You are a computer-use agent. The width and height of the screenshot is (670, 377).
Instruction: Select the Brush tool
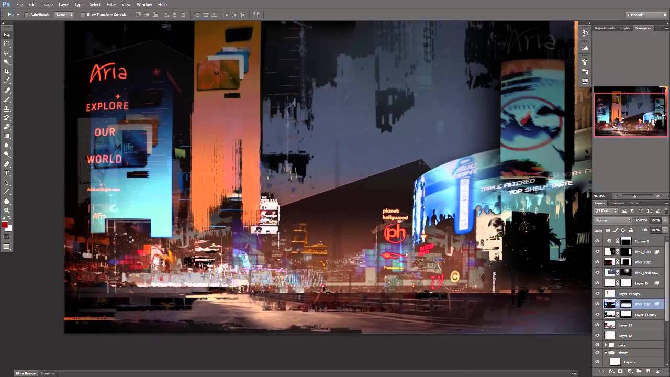(7, 99)
